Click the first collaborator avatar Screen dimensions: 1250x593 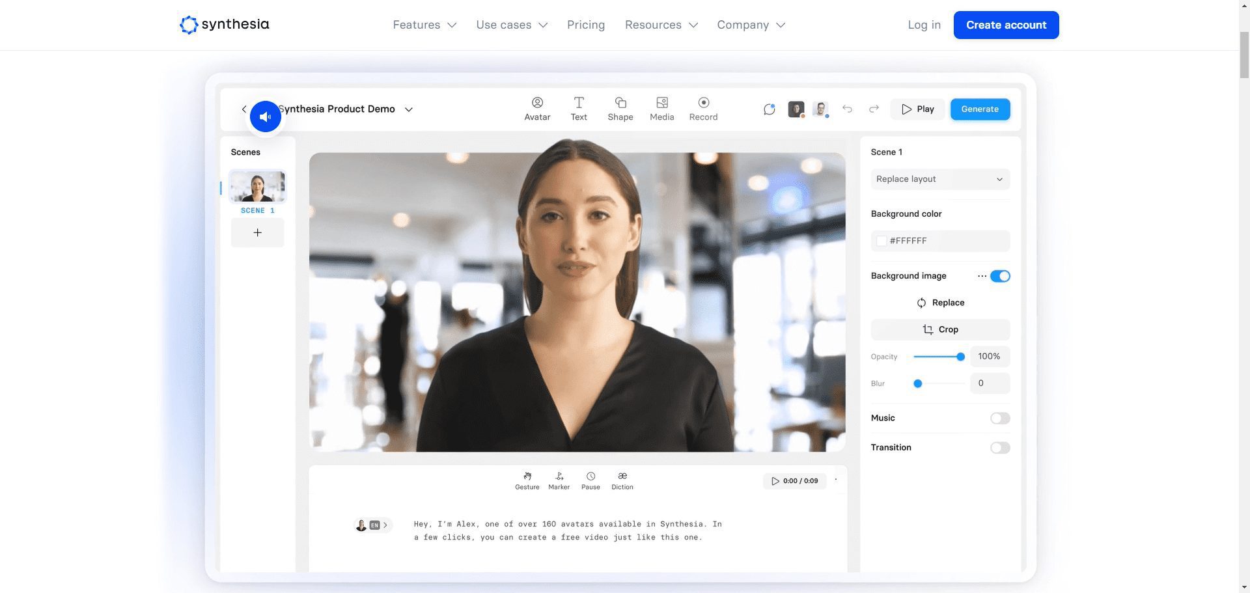796,109
